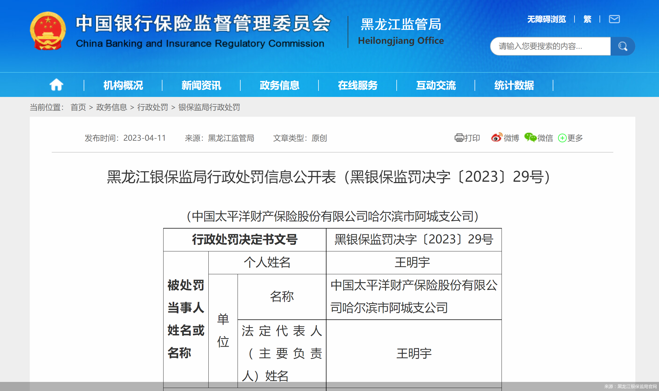
Task: Switch to traditional Chinese 繁
Action: (x=587, y=19)
